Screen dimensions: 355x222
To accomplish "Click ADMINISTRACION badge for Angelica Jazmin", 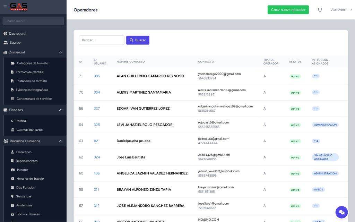I will click(325, 173).
